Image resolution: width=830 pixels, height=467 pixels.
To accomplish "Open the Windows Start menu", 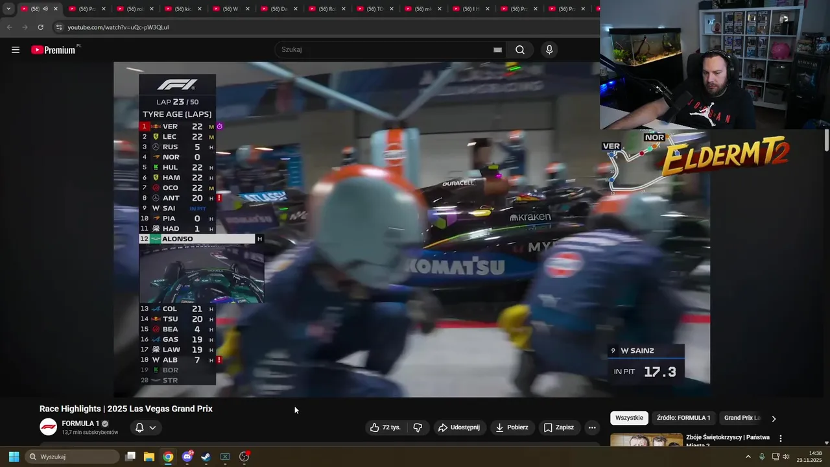I will coord(14,457).
